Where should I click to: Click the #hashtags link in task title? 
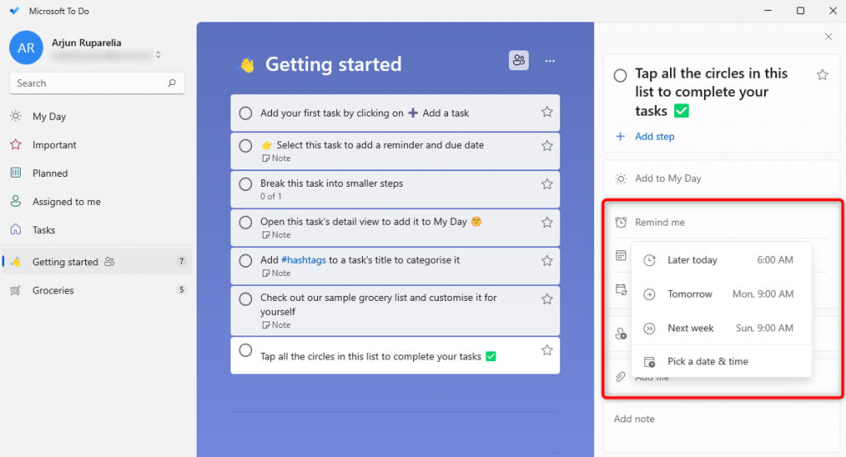click(x=303, y=260)
